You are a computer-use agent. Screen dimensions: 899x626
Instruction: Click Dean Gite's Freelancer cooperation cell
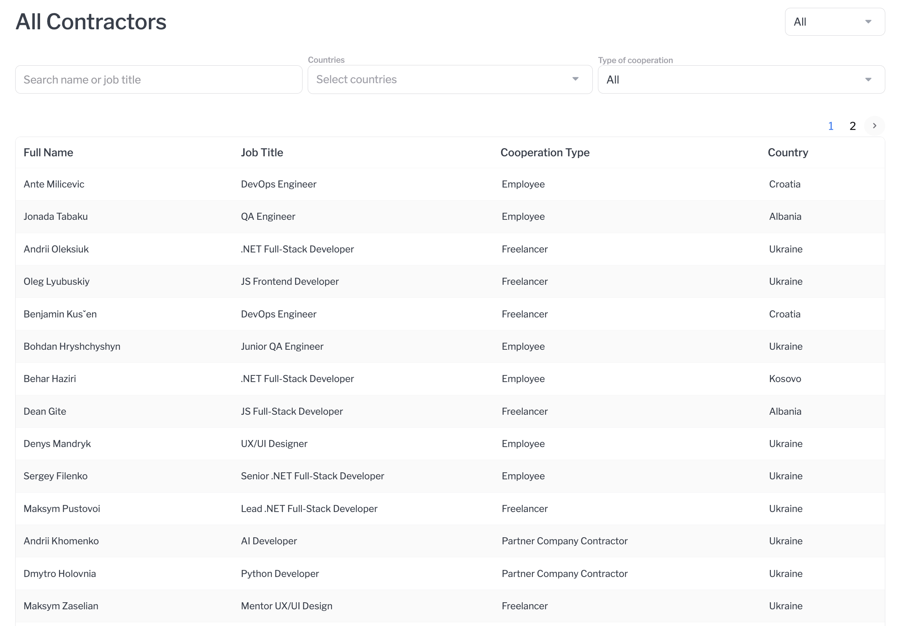click(525, 411)
